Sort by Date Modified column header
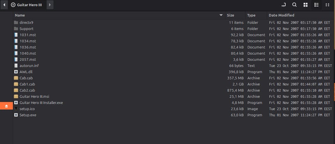This screenshot has width=335, height=144. (x=300, y=15)
